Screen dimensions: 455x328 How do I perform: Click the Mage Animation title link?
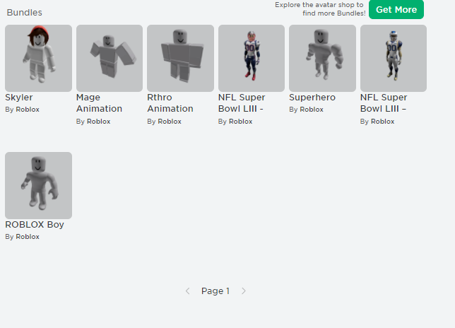(99, 103)
